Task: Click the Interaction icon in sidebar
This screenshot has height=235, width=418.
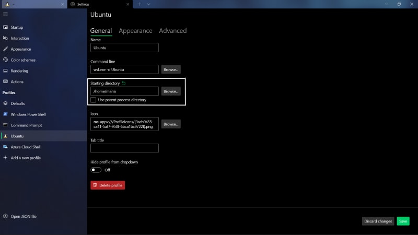Action: [5, 38]
